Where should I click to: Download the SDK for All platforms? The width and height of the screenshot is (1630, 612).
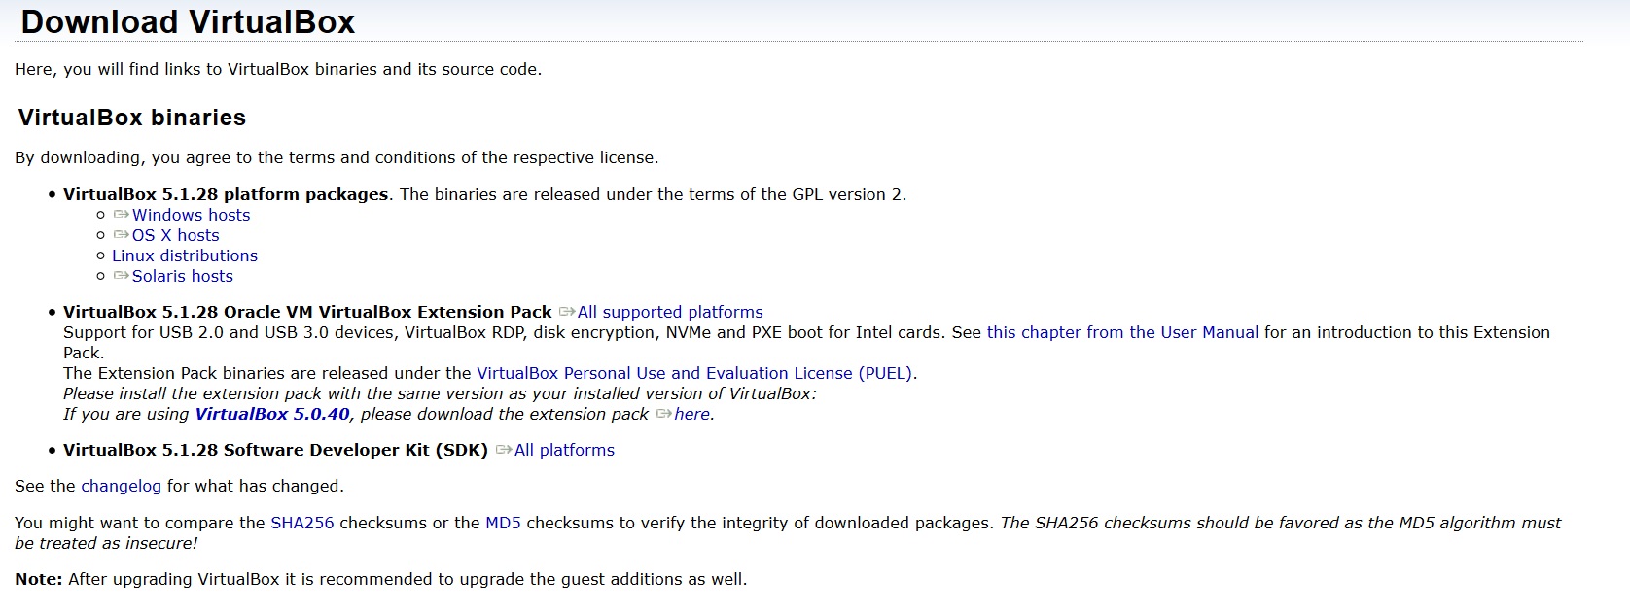click(x=564, y=450)
